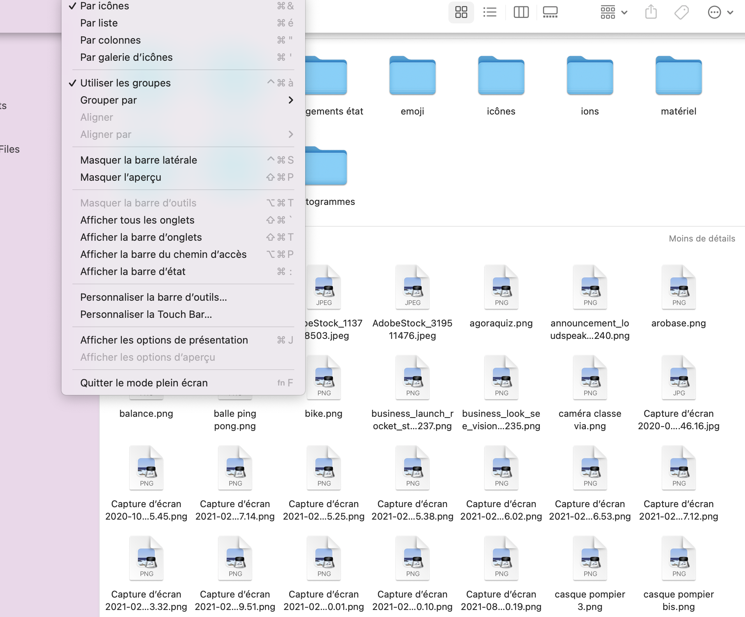Select the Capture d'écran 2020-0…46.16.jpg icon
Viewport: 745px width, 617px height.
pos(679,377)
